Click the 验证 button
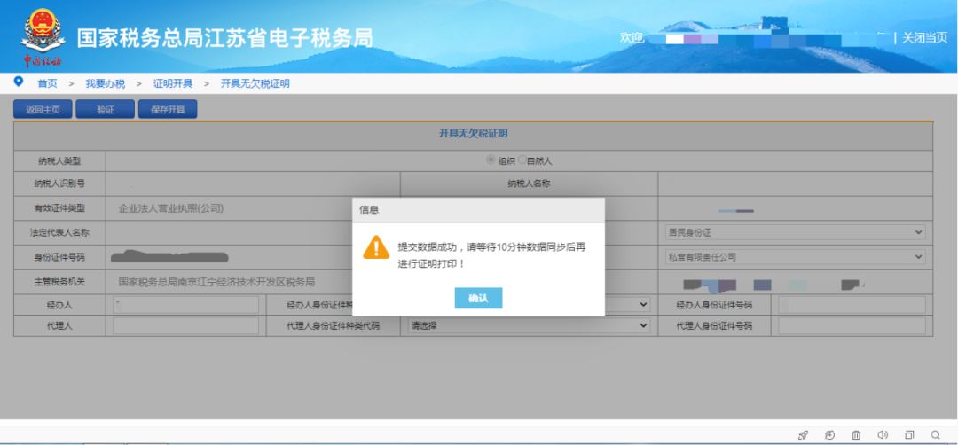This screenshot has width=958, height=445. click(105, 109)
